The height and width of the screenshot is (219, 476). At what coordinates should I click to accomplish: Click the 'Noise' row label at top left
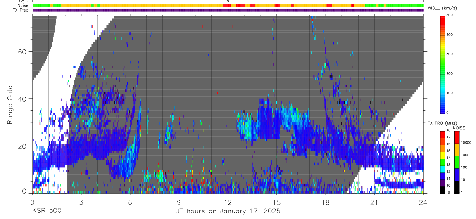click(23, 5)
